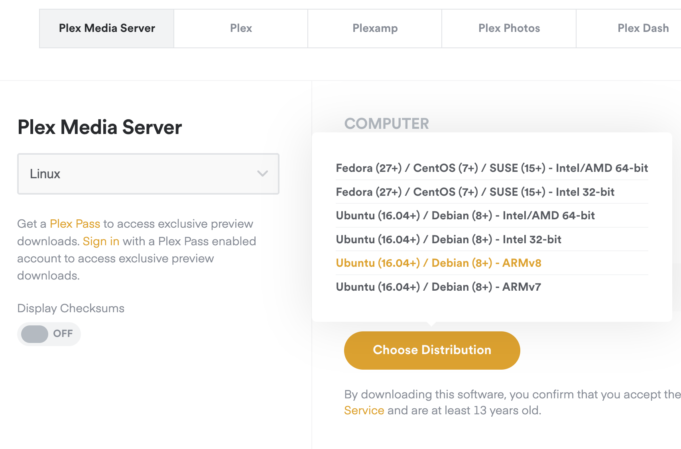Choose Ubuntu/Debian ARMv7 distribution
This screenshot has height=449, width=681.
tap(438, 287)
